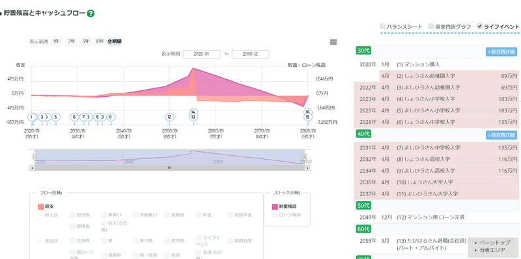Click the end date field 2080-12

pyautogui.click(x=250, y=55)
